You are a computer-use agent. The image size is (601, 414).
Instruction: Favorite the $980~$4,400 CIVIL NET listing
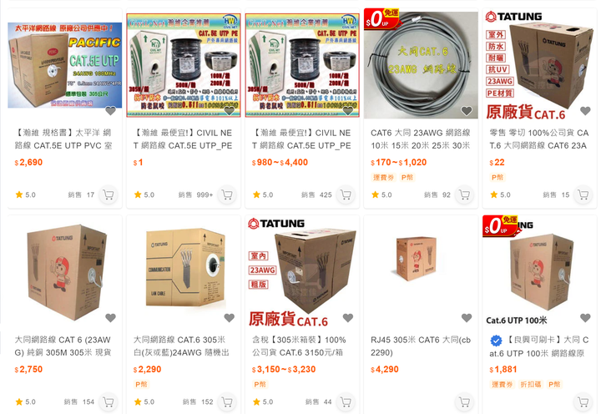pyautogui.click(x=347, y=111)
